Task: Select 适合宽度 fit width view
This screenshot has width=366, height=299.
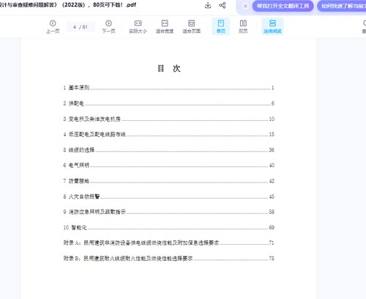Action: (x=165, y=27)
